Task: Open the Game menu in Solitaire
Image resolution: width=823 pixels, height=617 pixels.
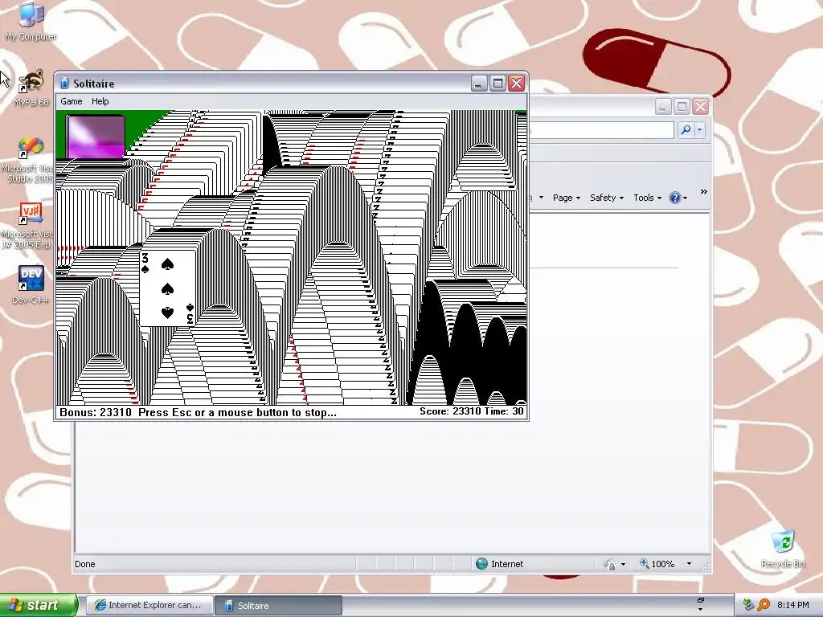Action: (x=72, y=101)
